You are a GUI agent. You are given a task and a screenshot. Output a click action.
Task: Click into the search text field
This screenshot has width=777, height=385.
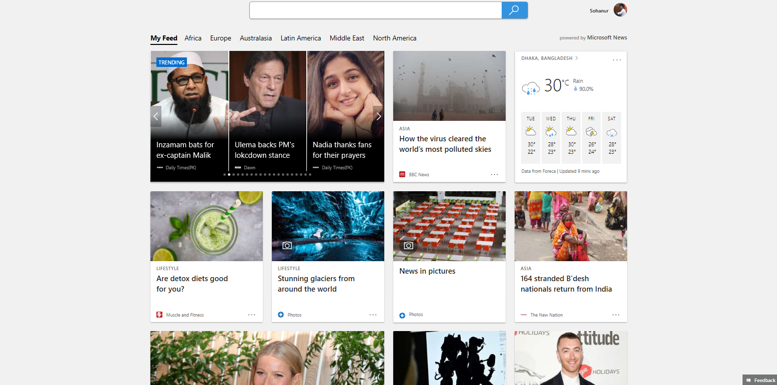(375, 10)
